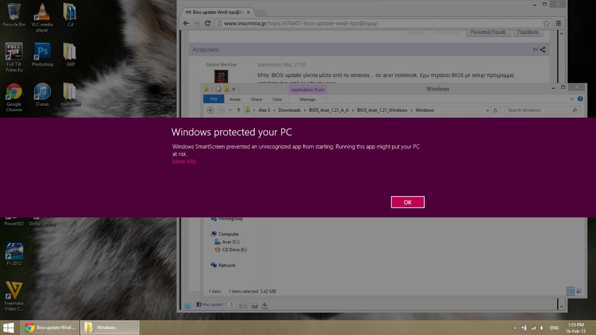Show hidden tray icons arrow
The height and width of the screenshot is (335, 596).
[515, 328]
